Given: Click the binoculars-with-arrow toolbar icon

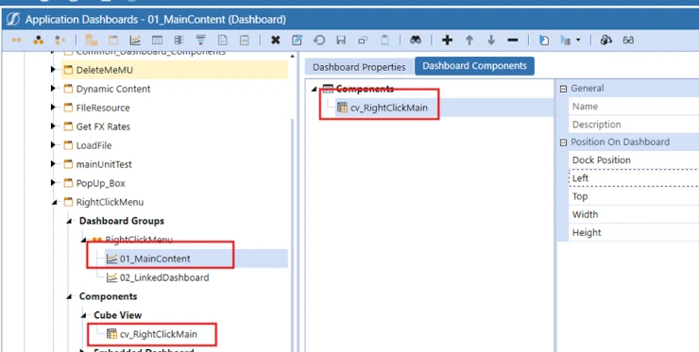Looking at the screenshot, I should (x=606, y=40).
